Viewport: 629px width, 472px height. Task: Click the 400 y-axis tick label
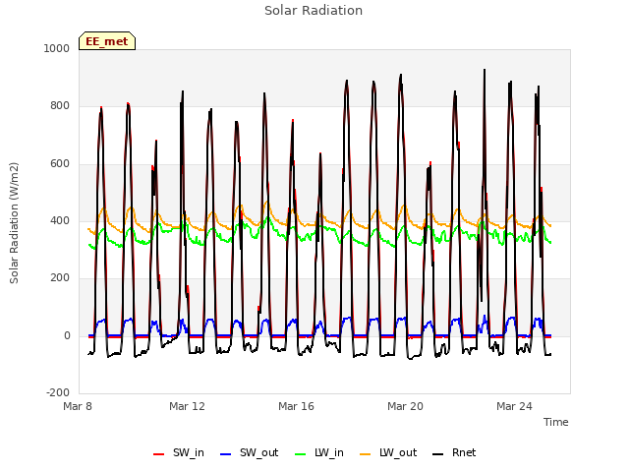click(x=60, y=220)
